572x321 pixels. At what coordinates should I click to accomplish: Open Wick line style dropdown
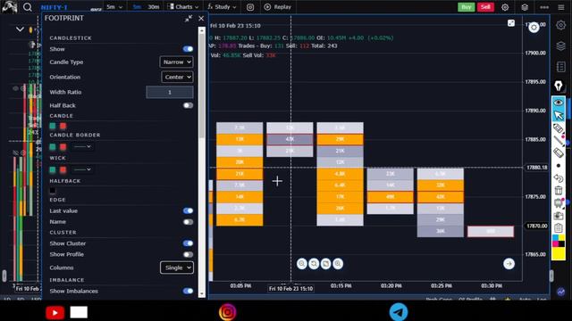tap(82, 169)
